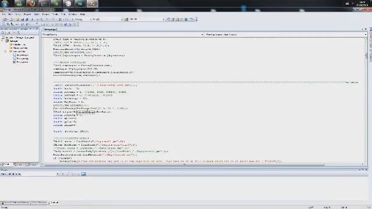The image size is (372, 209).
Task: Collapse the Source Files folder
Action: point(6,51)
